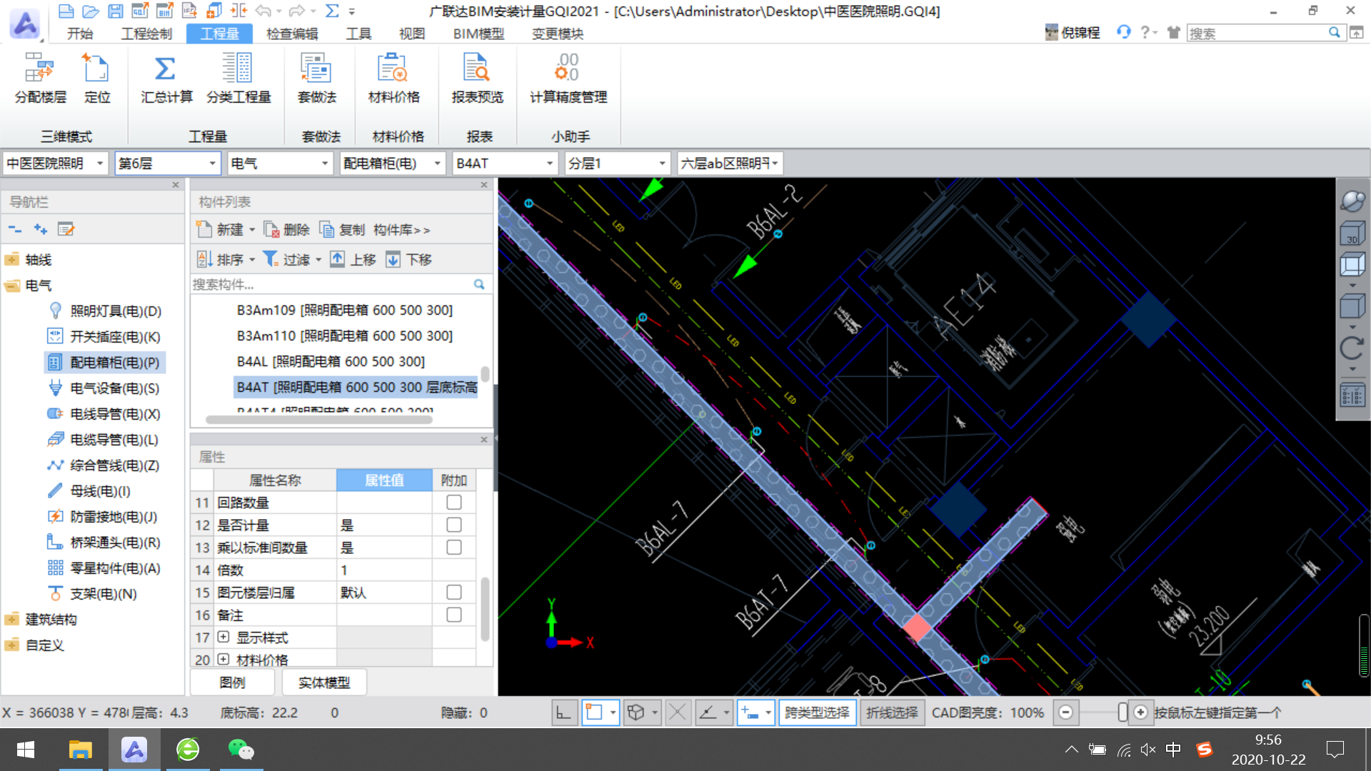
Task: Open 分类工程量 tool
Action: click(238, 79)
